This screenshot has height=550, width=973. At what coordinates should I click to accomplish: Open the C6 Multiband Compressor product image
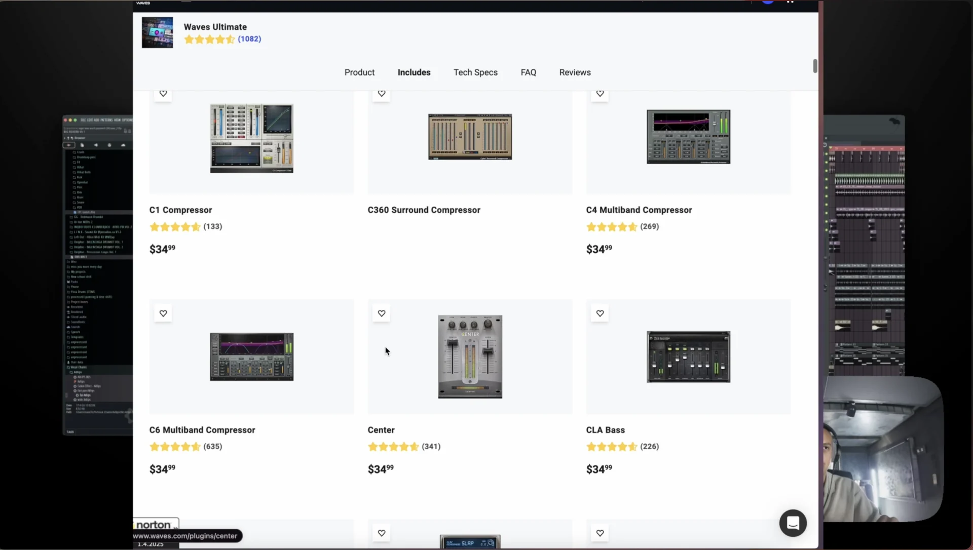252,357
